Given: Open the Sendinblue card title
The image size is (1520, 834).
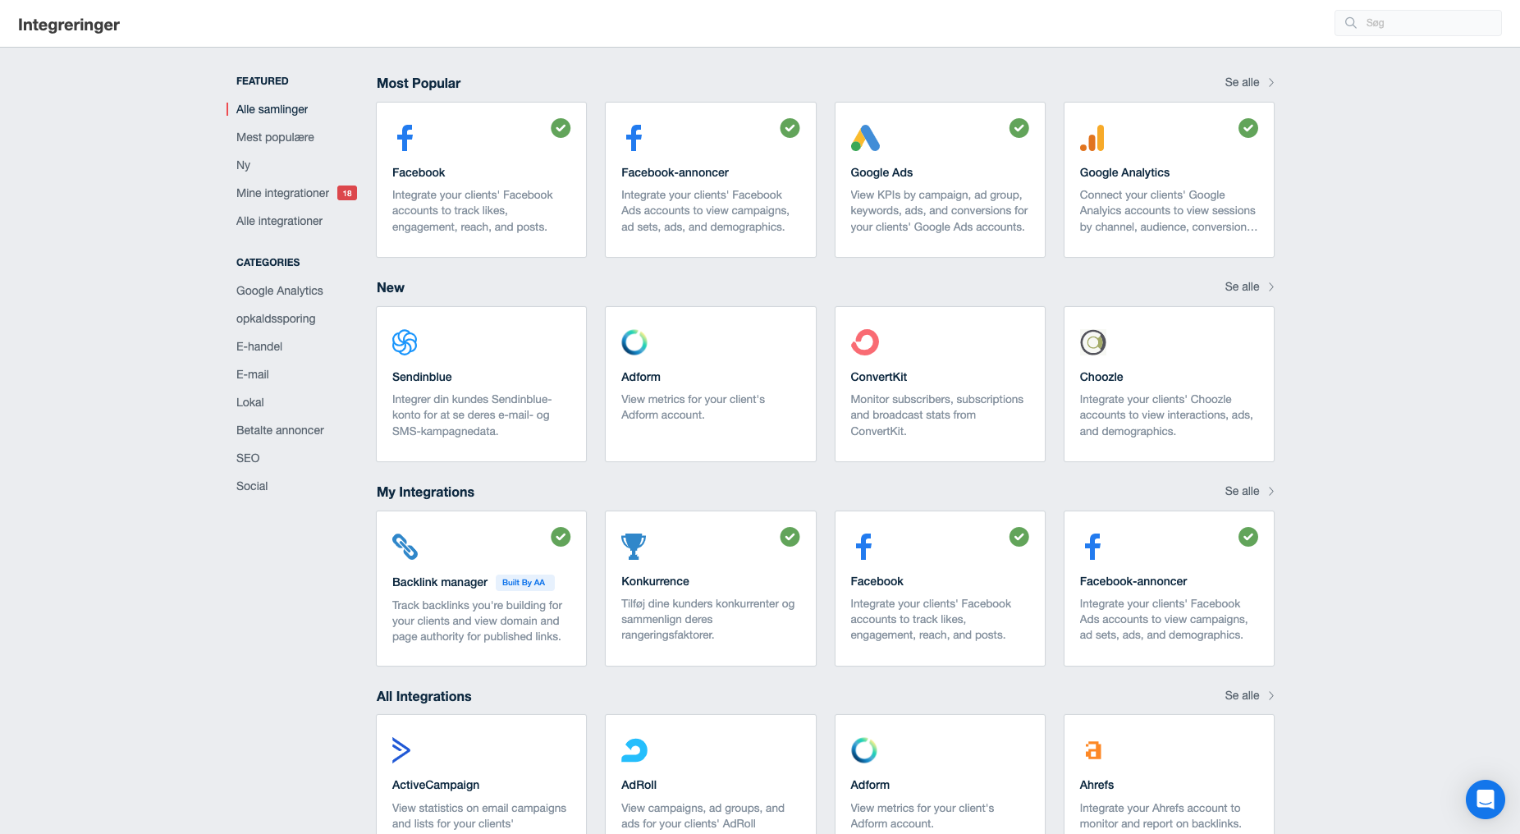Looking at the screenshot, I should [x=422, y=377].
